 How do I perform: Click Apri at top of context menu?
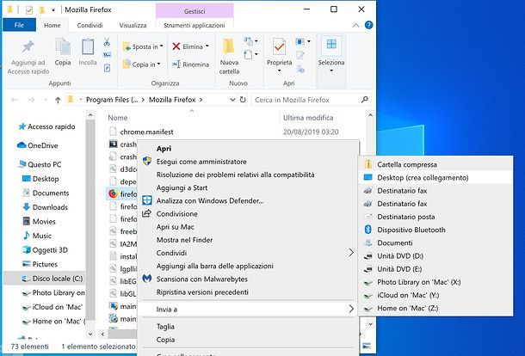(248, 148)
